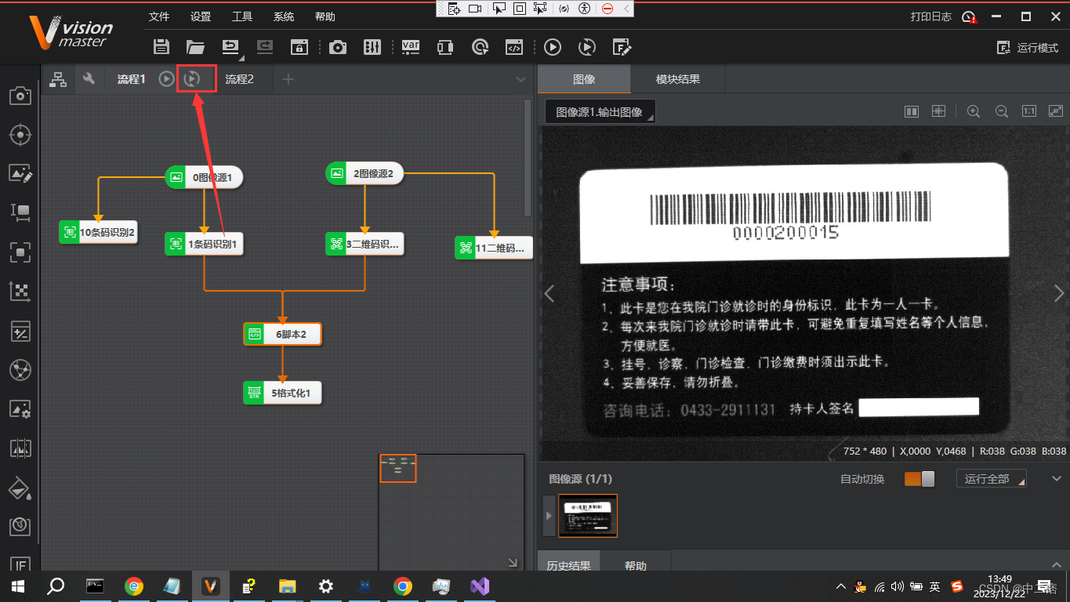Open the acquisition camera tools in sidebar
1070x602 pixels.
(x=20, y=96)
